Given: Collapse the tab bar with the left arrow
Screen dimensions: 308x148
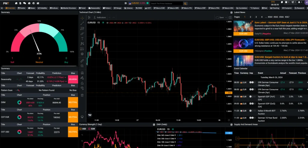Looking at the screenshot, I should tap(2, 8).
